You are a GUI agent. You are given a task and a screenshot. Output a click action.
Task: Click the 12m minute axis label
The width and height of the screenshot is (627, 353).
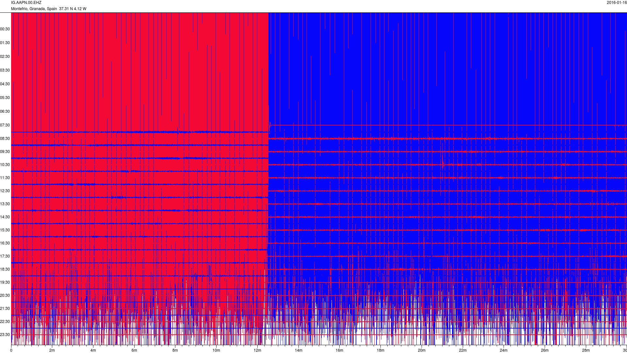(257, 350)
